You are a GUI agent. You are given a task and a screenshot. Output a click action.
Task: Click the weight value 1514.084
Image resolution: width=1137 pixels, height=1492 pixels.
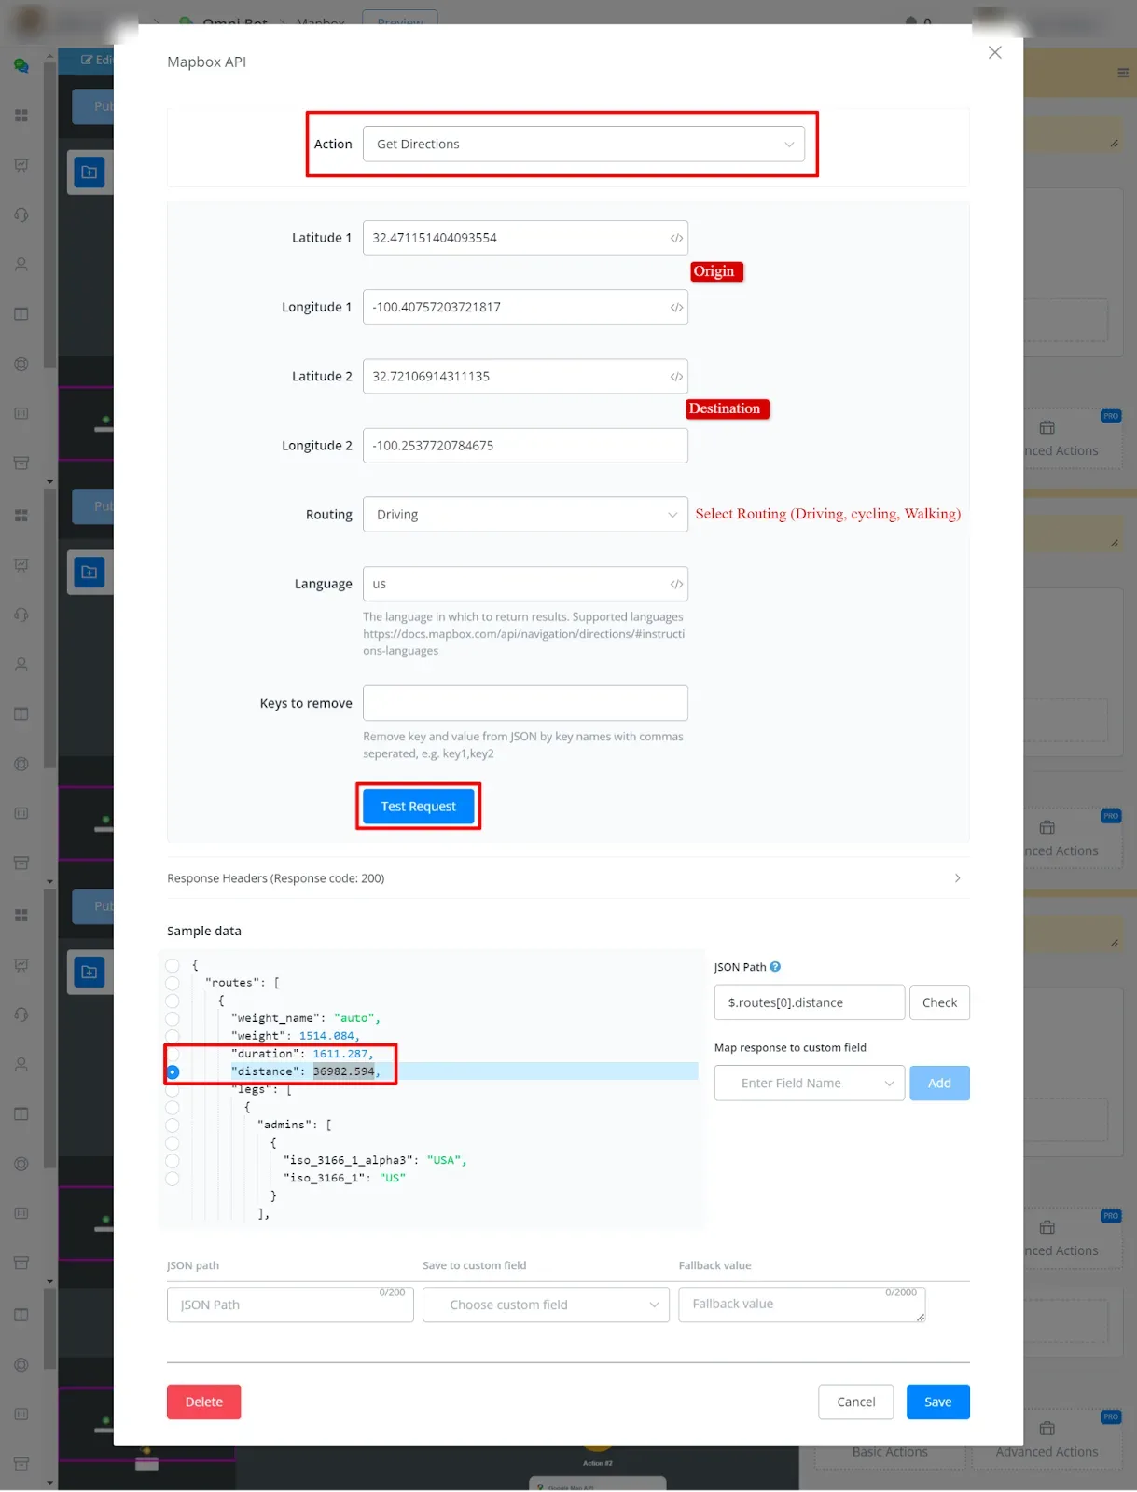pyautogui.click(x=326, y=1037)
